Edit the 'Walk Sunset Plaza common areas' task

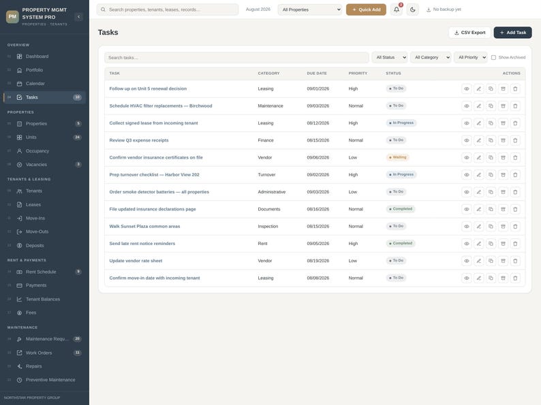pos(478,227)
